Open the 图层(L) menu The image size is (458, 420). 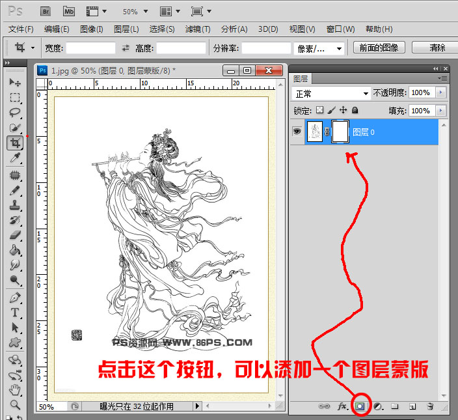[126, 29]
